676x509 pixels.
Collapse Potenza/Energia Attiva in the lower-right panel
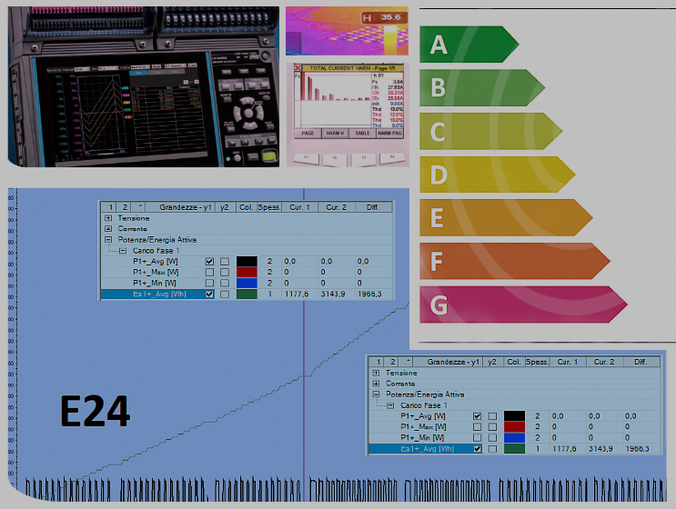point(376,394)
